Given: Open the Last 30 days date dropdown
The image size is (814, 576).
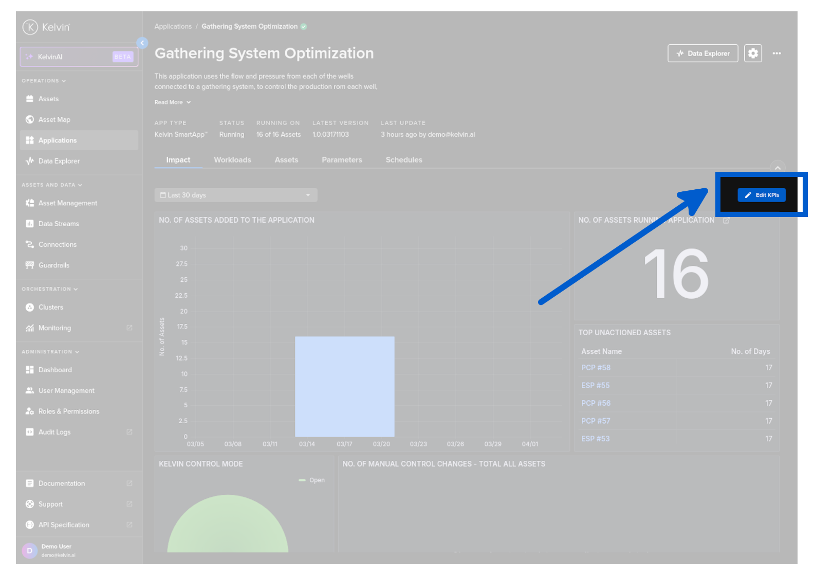Looking at the screenshot, I should 235,195.
